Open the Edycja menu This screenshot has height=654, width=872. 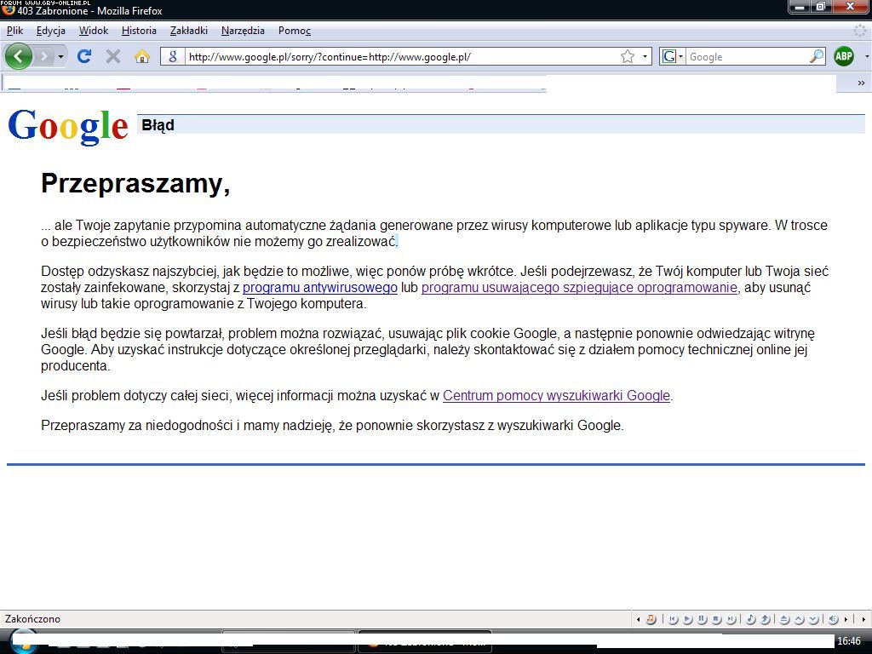(50, 31)
